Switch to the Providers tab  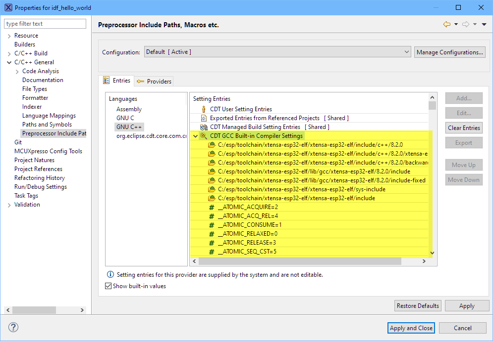pyautogui.click(x=155, y=82)
